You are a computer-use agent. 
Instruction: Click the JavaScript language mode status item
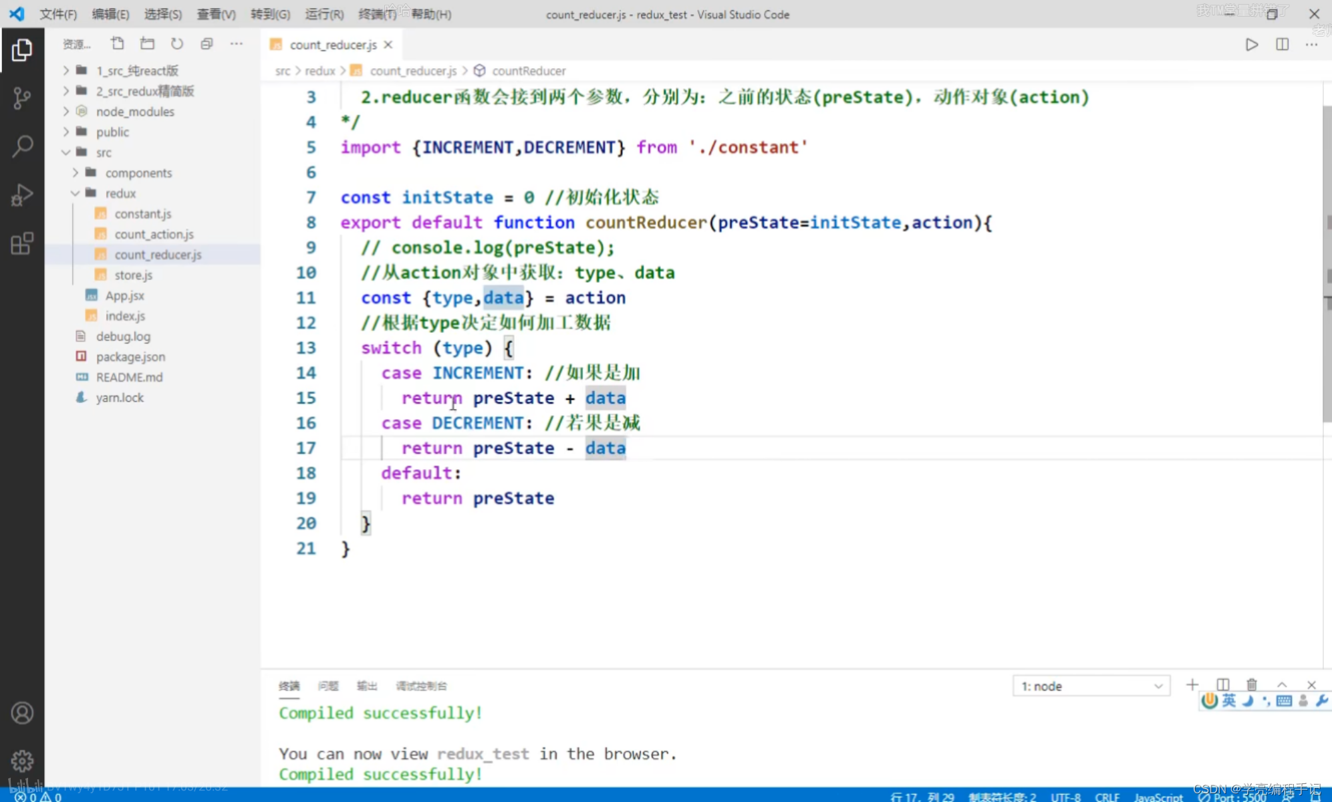pos(1158,797)
